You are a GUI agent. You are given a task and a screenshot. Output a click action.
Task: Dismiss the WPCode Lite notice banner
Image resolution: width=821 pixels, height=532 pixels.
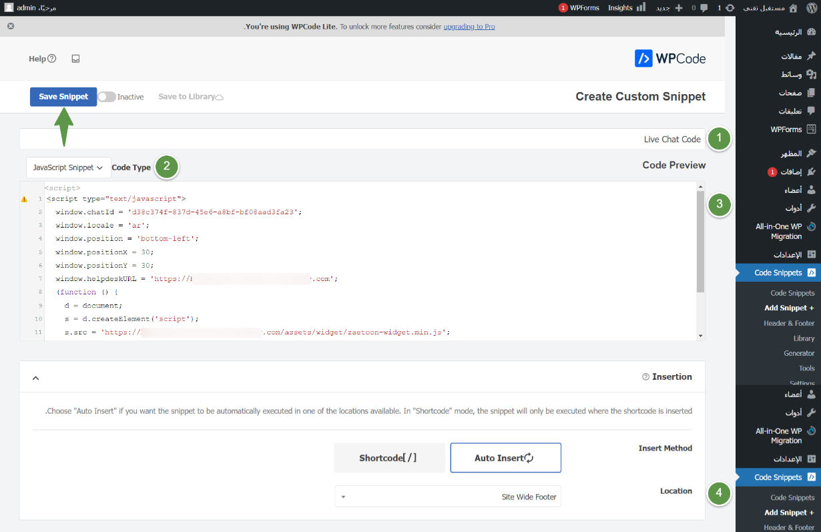(x=11, y=27)
